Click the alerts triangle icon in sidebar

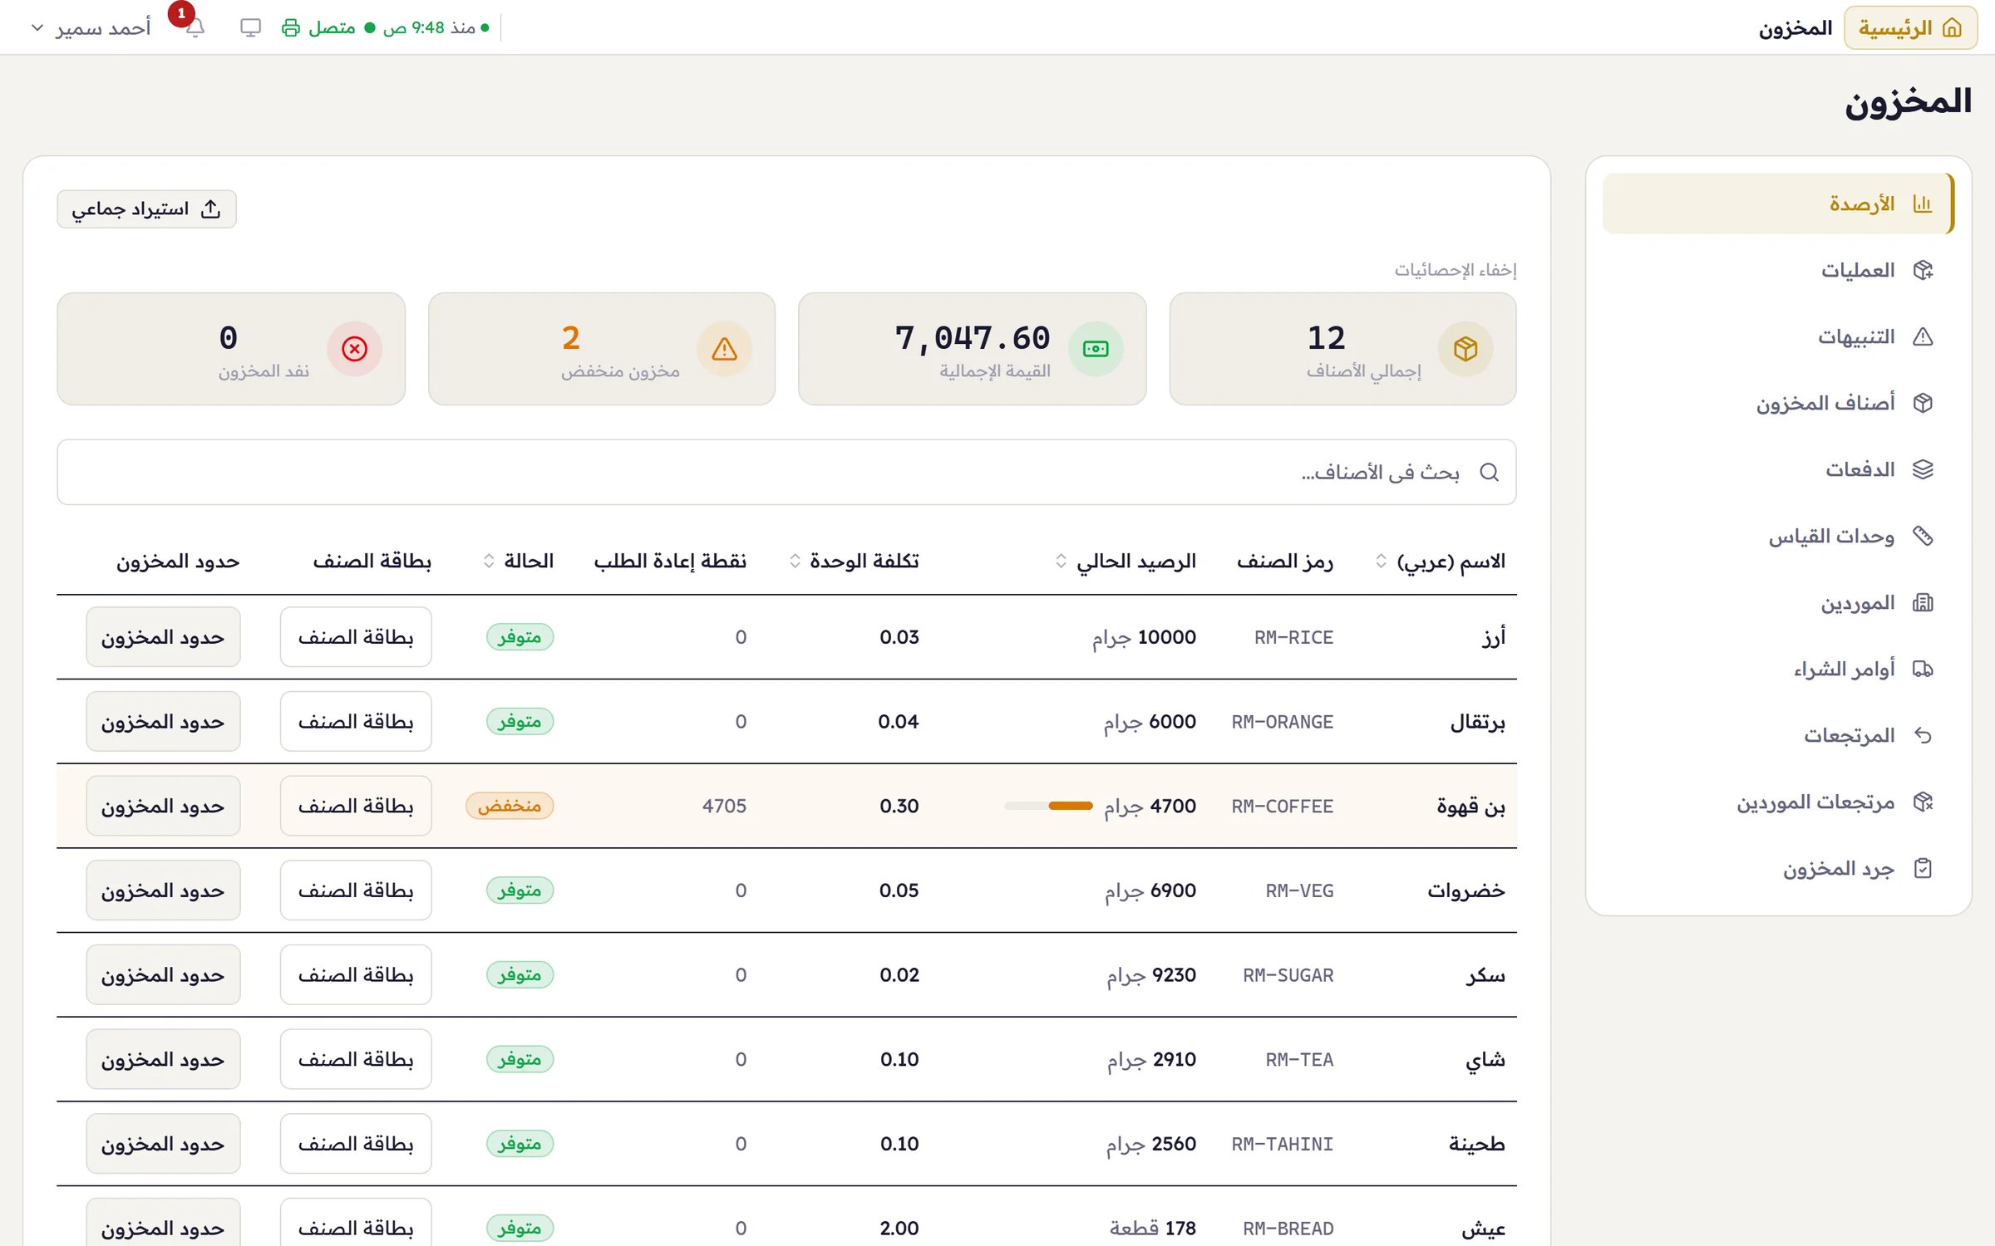point(1923,336)
